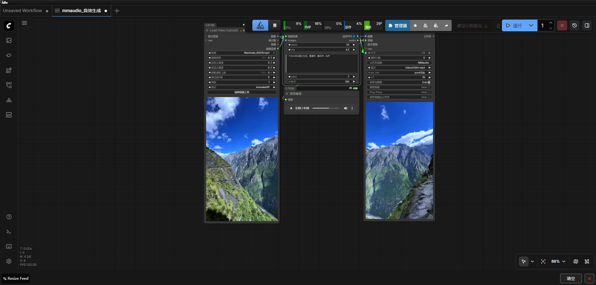Click the 选择视频上传 upload button
Viewport: 596px width, 285px height.
tap(242, 92)
